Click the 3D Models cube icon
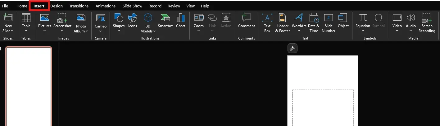 click(x=148, y=18)
